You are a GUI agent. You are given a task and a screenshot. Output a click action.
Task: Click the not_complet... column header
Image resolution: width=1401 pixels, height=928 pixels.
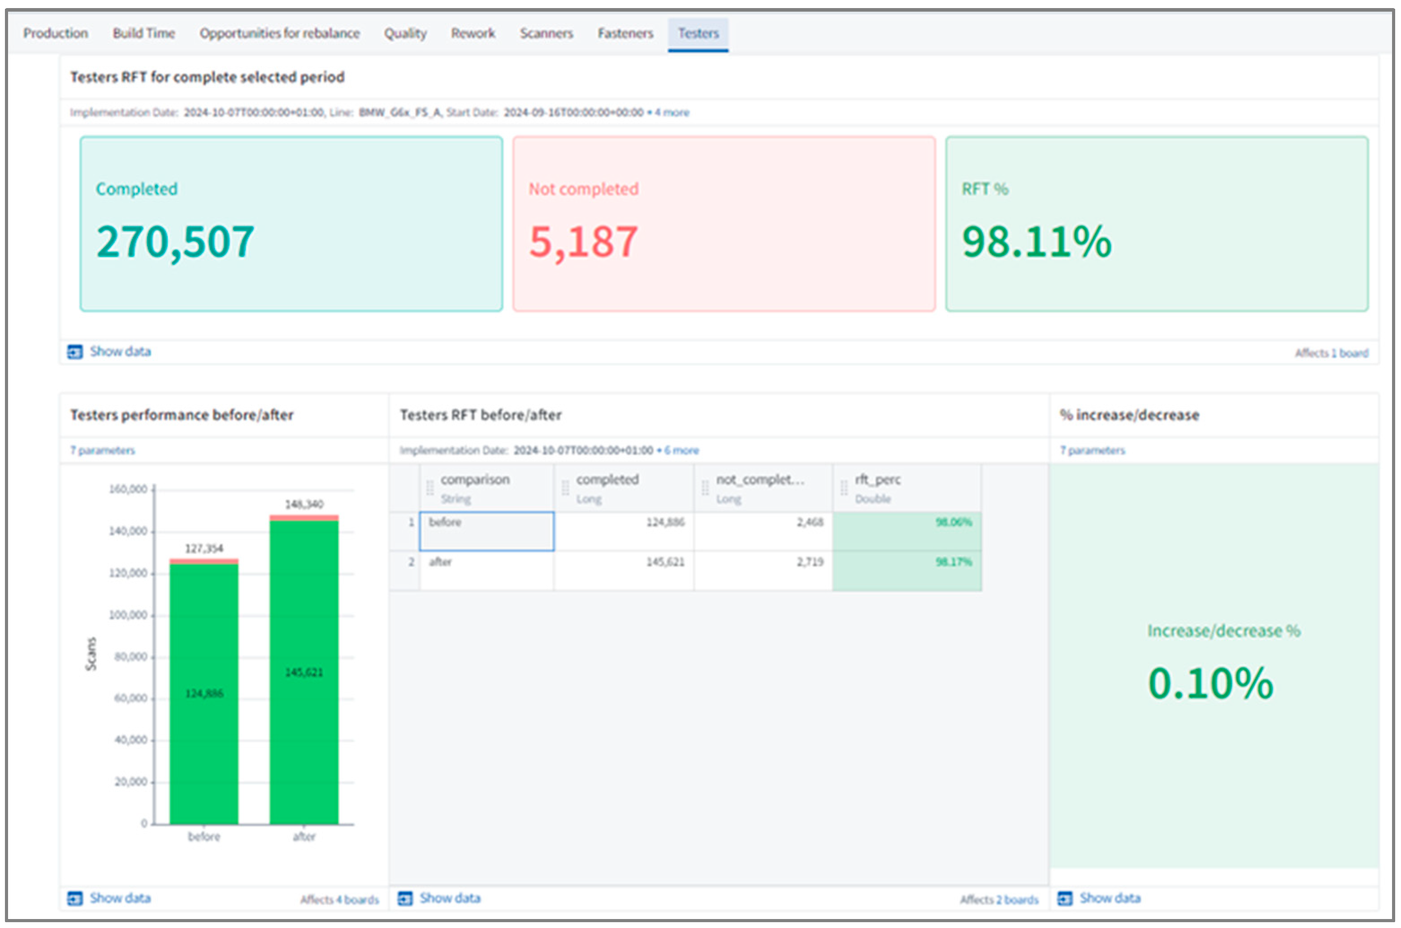tap(763, 488)
